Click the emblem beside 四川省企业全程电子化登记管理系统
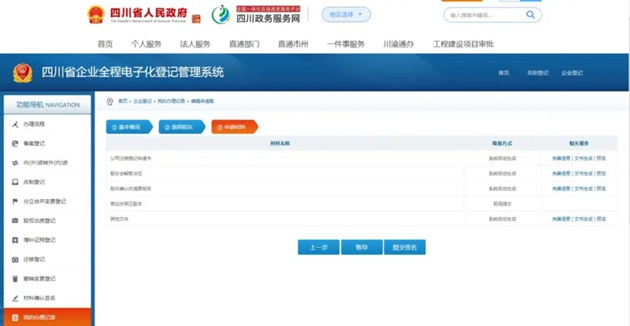630x326 pixels. tap(23, 72)
